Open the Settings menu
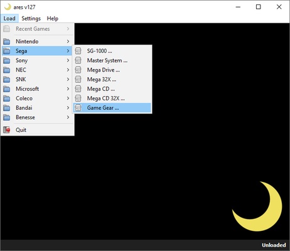This screenshot has height=251, width=290. coord(31,18)
